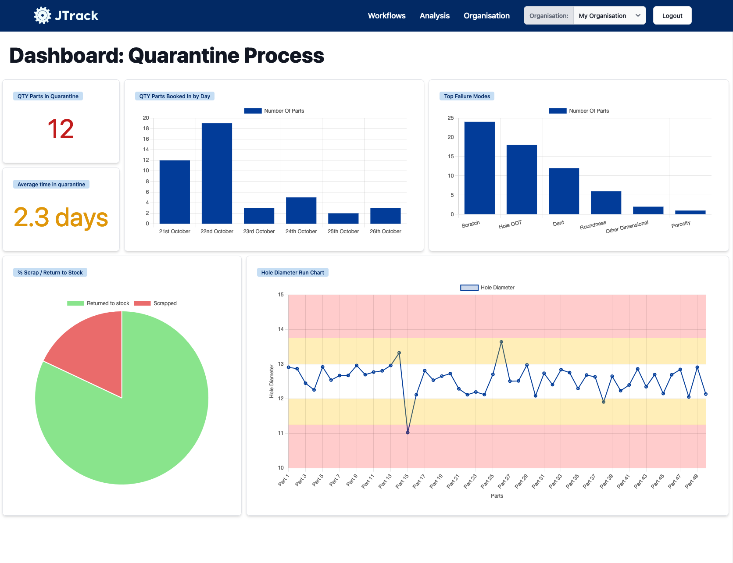Image resolution: width=733 pixels, height=563 pixels.
Task: Click the Top Failure Modes label
Action: [x=467, y=96]
